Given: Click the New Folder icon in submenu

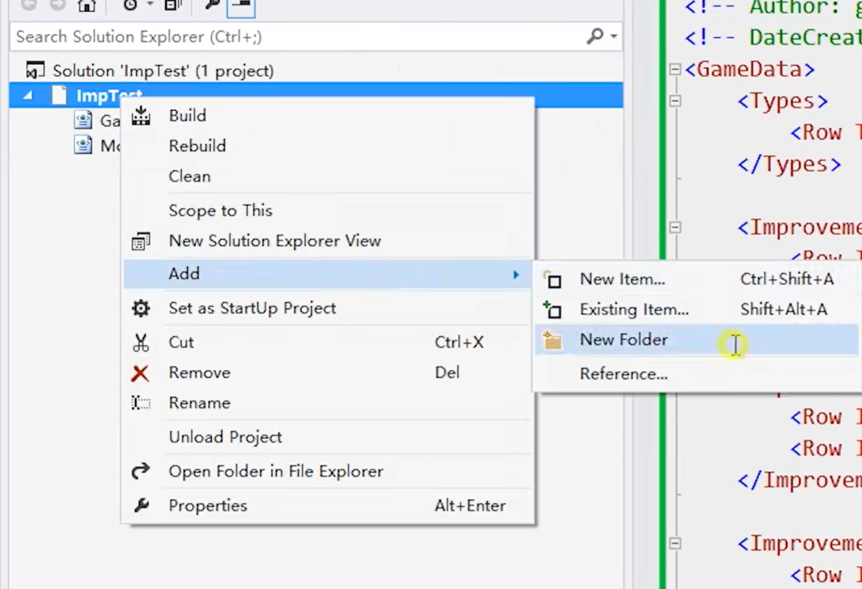Looking at the screenshot, I should 552,340.
